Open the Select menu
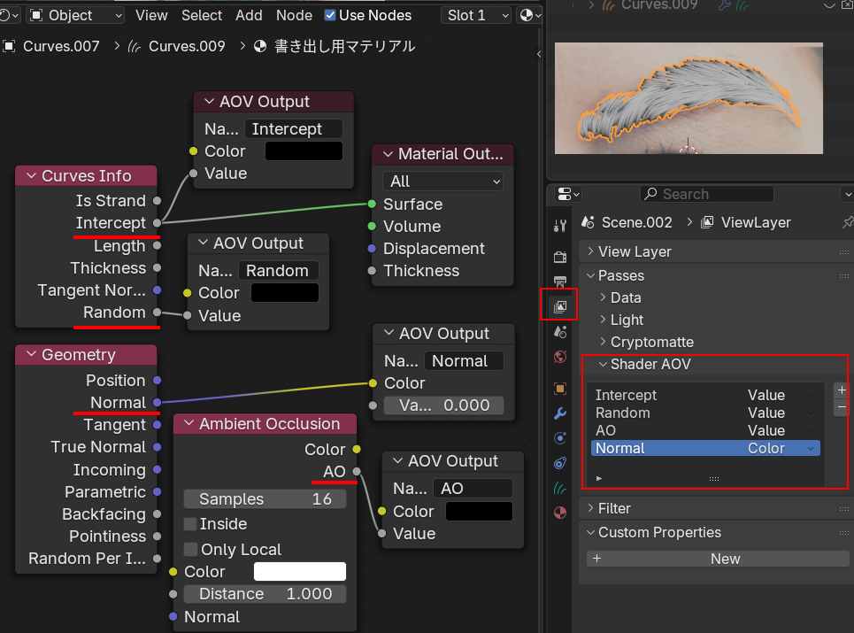The image size is (854, 633). [202, 15]
